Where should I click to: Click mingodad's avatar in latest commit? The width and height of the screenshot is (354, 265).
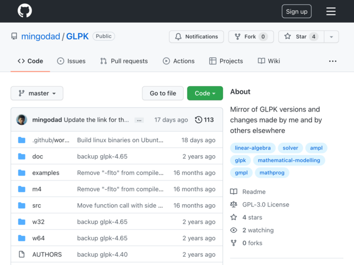(22, 120)
